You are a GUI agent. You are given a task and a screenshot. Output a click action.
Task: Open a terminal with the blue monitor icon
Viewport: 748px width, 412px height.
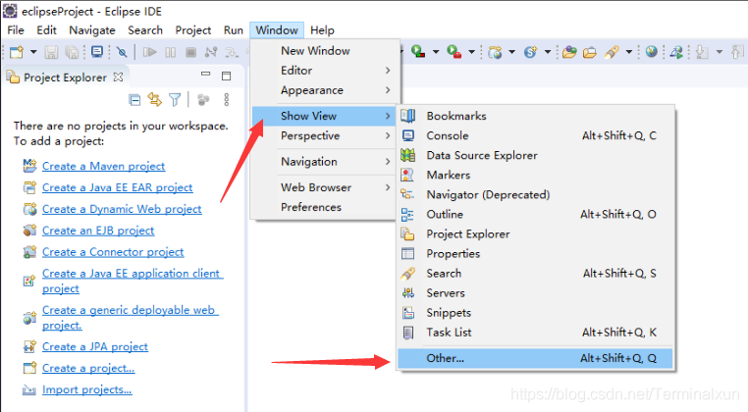pos(97,51)
